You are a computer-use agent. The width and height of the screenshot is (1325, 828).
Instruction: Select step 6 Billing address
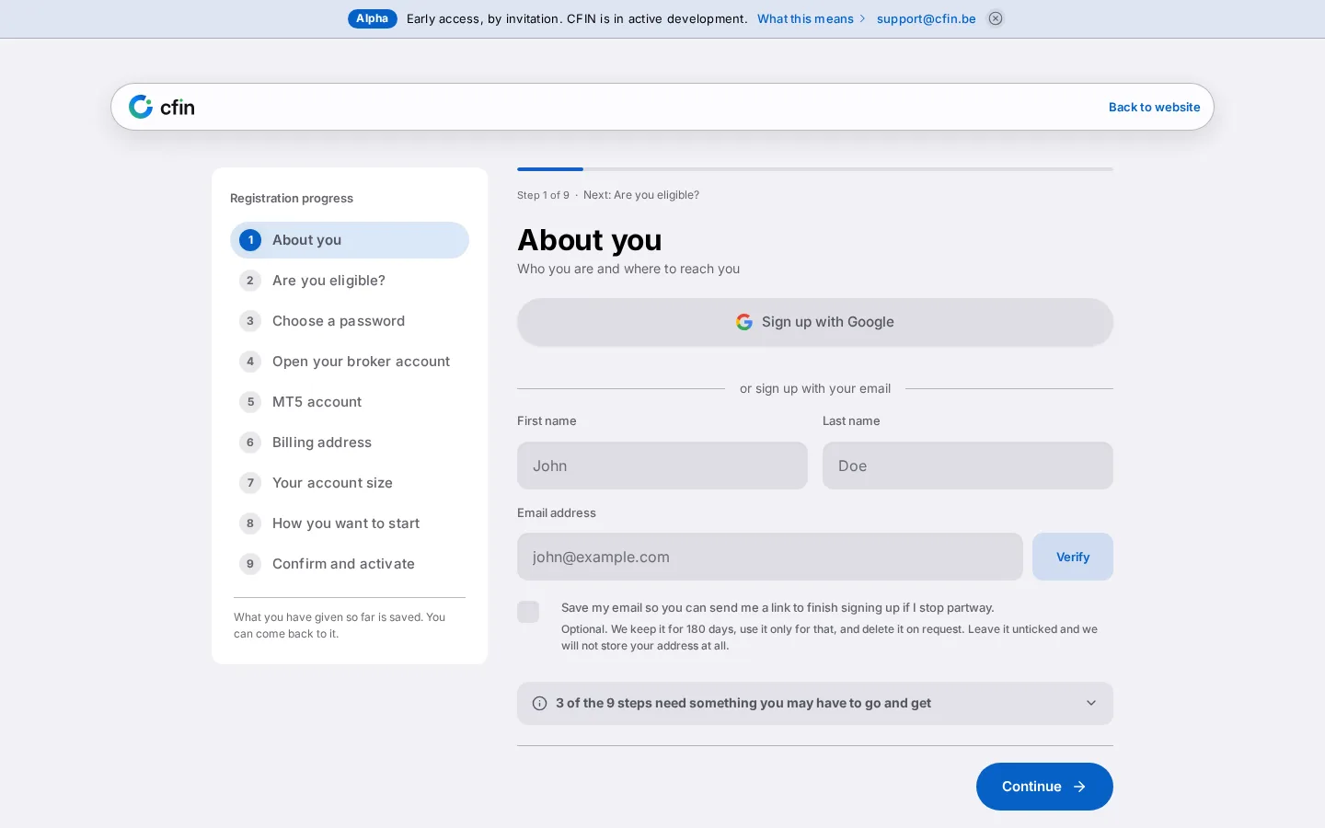[x=350, y=443]
